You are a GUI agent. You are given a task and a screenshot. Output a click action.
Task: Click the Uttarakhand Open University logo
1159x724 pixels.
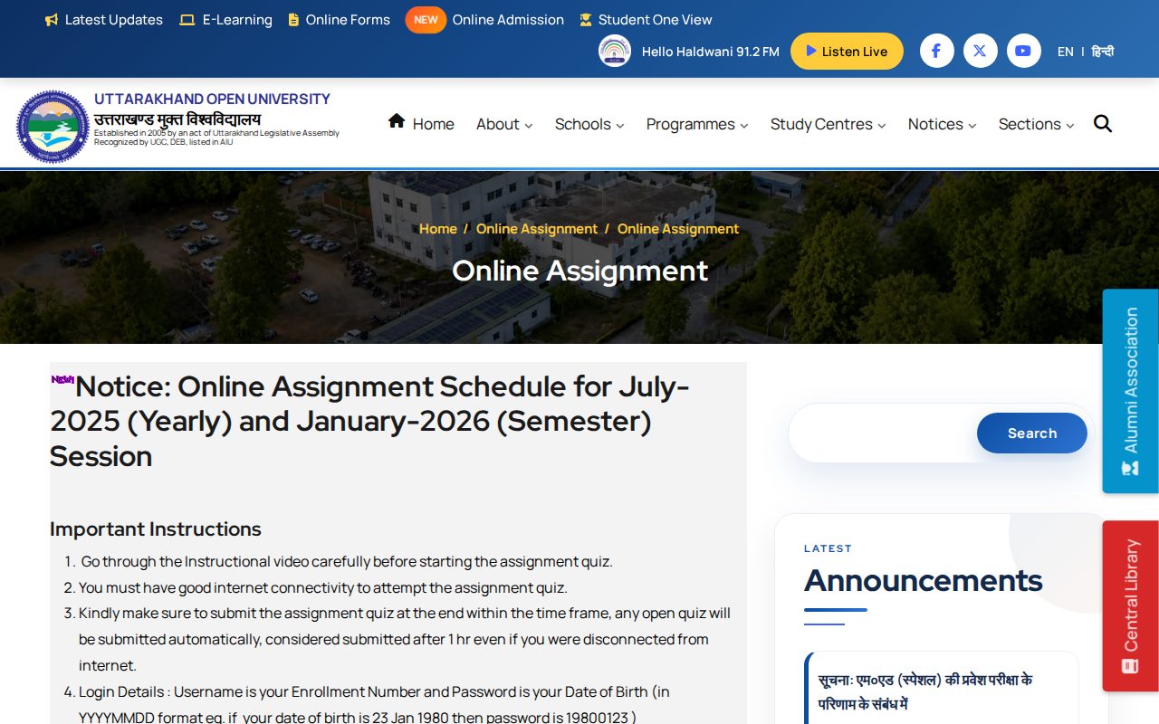(53, 127)
